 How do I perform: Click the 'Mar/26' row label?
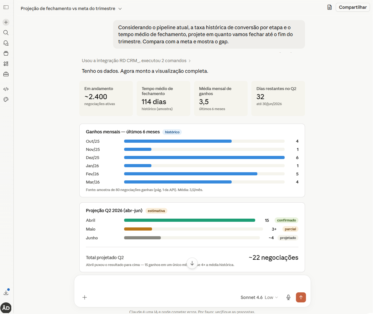[93, 182]
